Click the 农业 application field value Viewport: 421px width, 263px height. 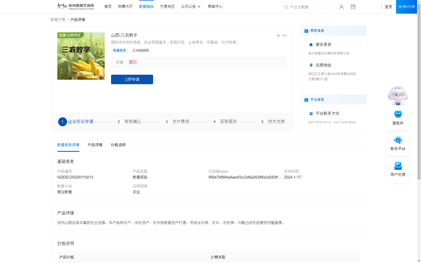tap(136, 192)
